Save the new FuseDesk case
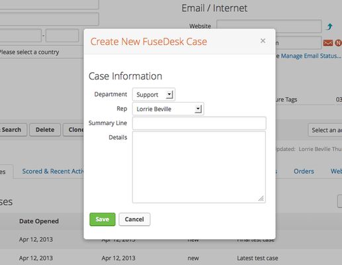 (x=103, y=219)
